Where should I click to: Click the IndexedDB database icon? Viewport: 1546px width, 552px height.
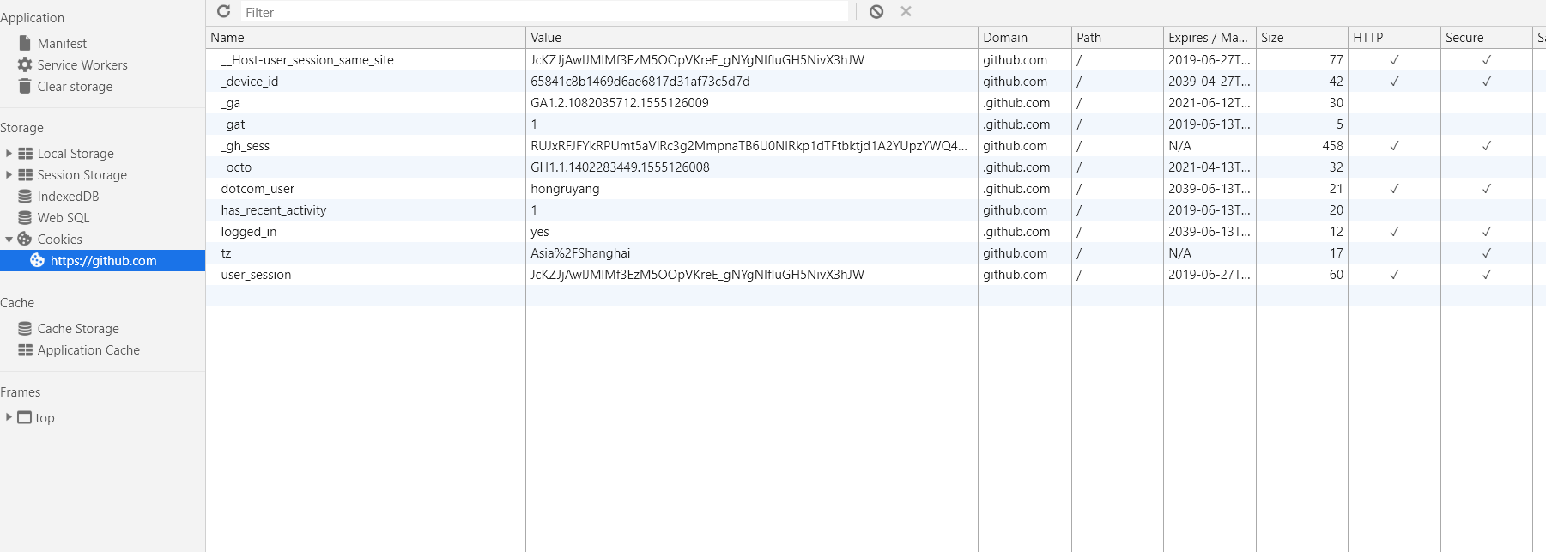(25, 196)
